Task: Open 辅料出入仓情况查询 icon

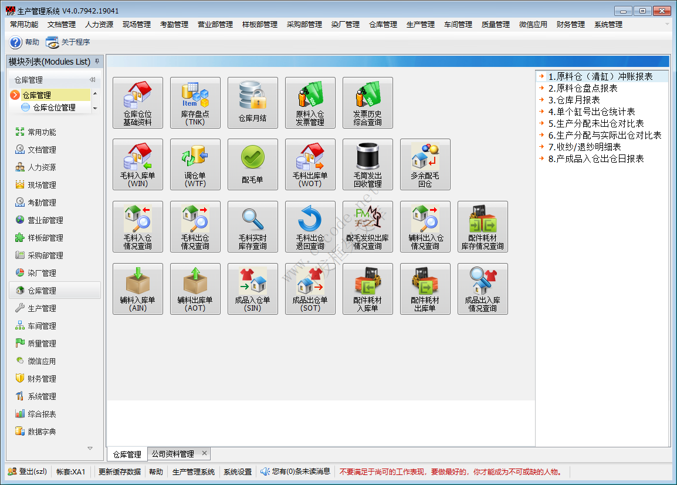Action: [425, 227]
